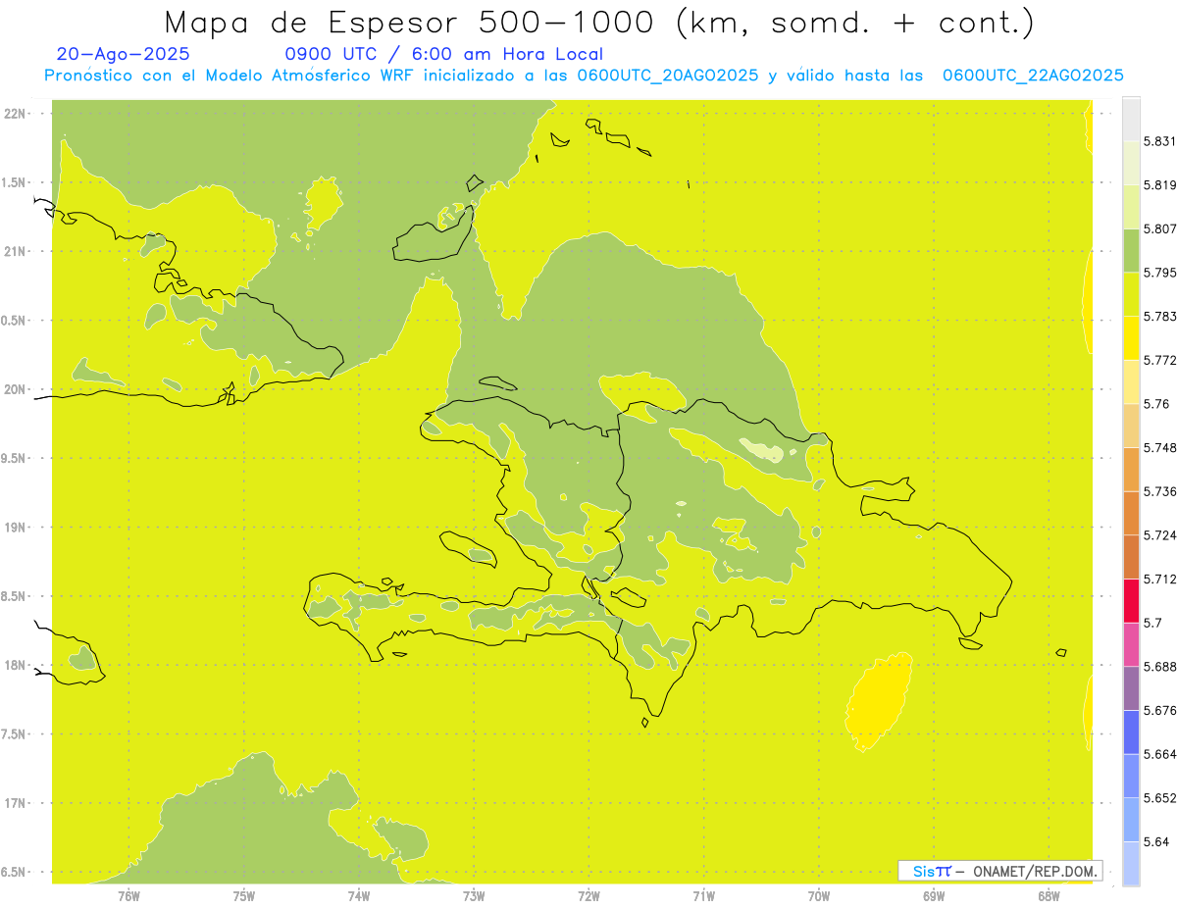The width and height of the screenshot is (1177, 909).
Task: Click the legend value "5.831"
Action: tap(1159, 141)
